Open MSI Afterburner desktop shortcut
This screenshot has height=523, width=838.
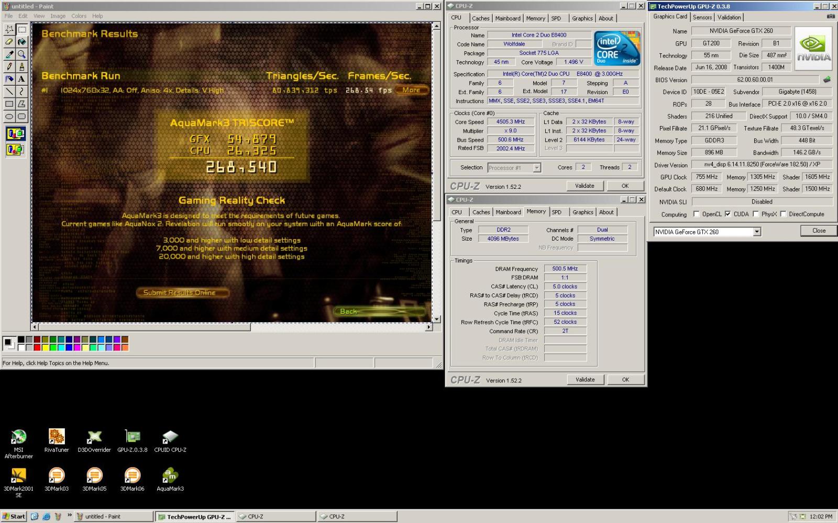pos(18,444)
